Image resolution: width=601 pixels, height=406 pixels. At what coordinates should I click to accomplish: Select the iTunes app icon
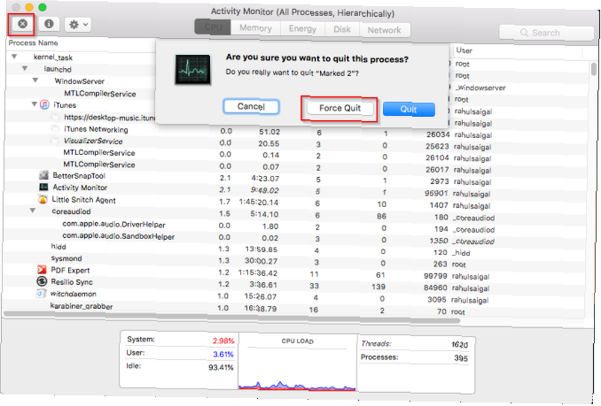[x=44, y=105]
